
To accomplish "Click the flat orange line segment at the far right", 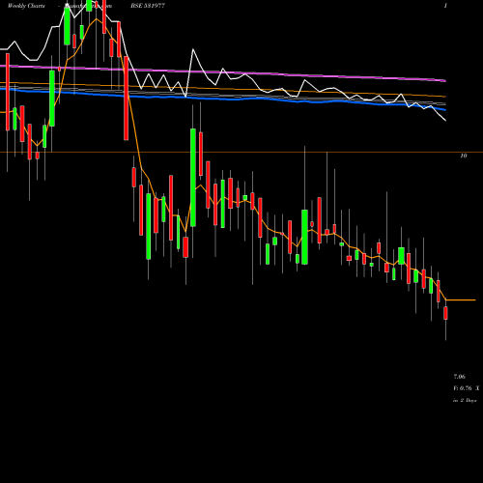I will pyautogui.click(x=461, y=300).
